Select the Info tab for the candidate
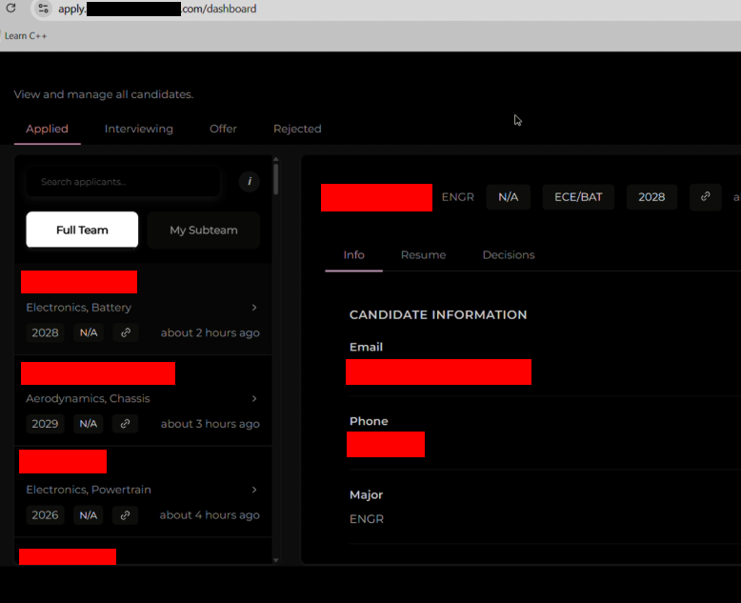Image resolution: width=741 pixels, height=603 pixels. [354, 255]
